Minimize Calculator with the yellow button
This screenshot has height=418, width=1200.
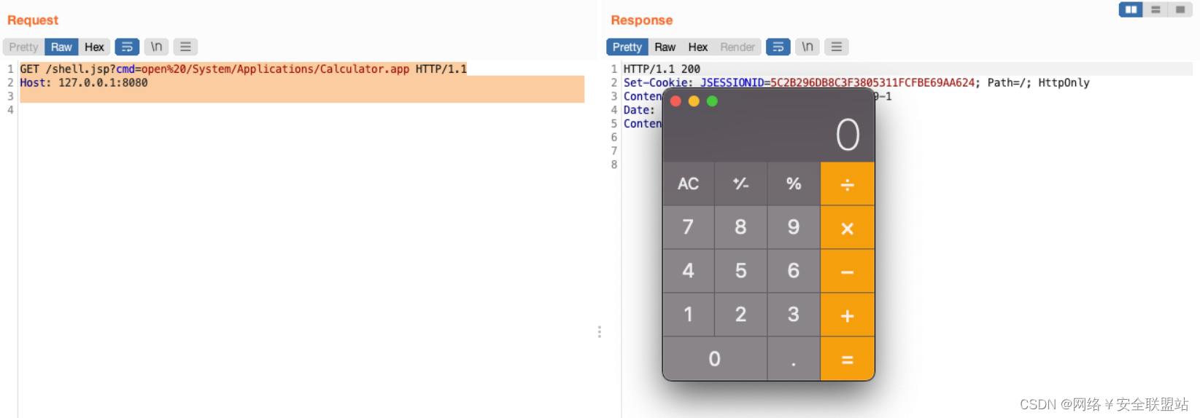[694, 101]
